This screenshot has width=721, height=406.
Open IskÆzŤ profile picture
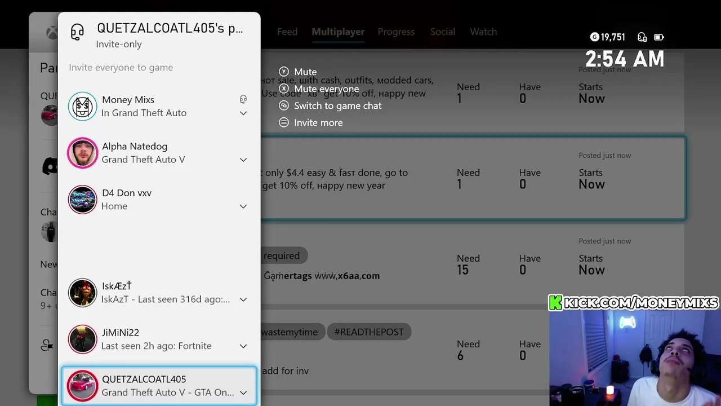click(82, 293)
